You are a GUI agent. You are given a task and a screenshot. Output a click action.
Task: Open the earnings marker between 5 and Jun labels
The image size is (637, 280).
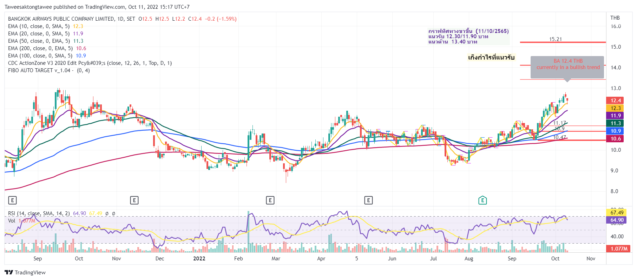(368, 200)
